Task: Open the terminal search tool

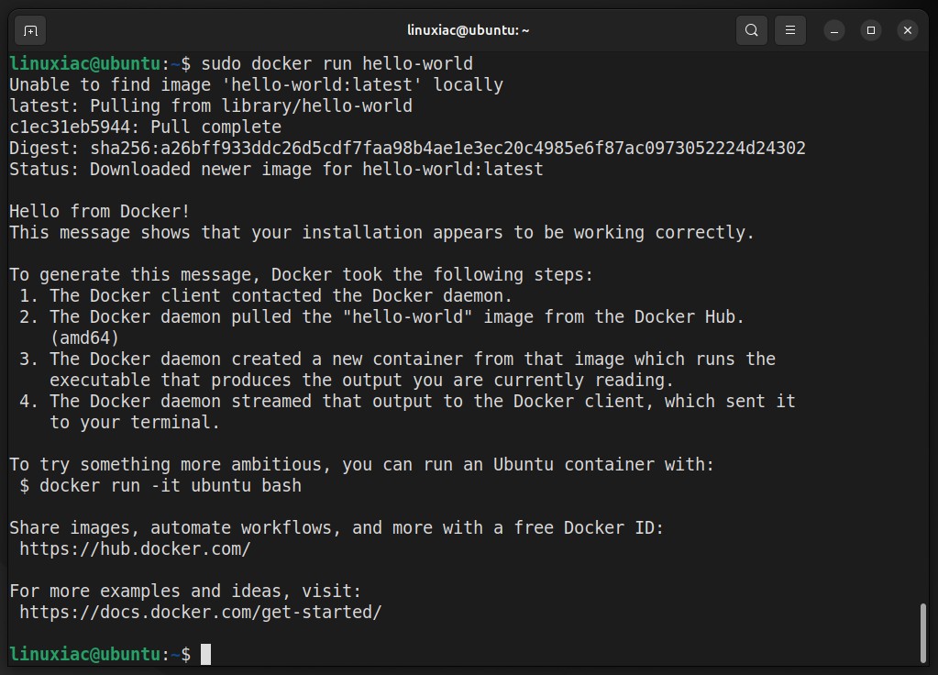Action: pos(752,30)
